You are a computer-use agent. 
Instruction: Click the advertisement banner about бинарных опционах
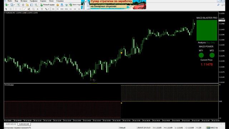pos(114,5)
